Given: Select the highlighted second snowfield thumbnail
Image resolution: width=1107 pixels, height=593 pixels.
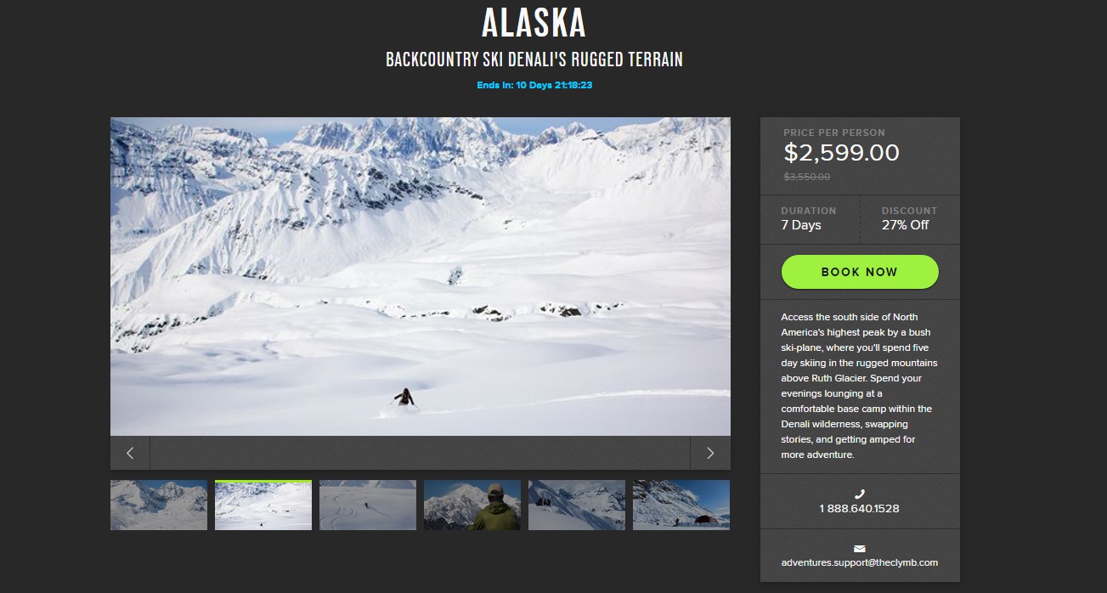Looking at the screenshot, I should (263, 505).
